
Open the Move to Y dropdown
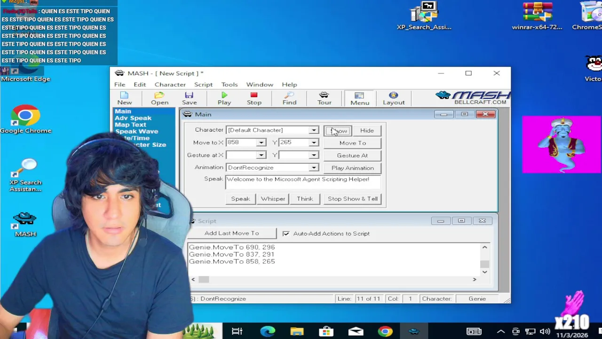click(x=314, y=143)
